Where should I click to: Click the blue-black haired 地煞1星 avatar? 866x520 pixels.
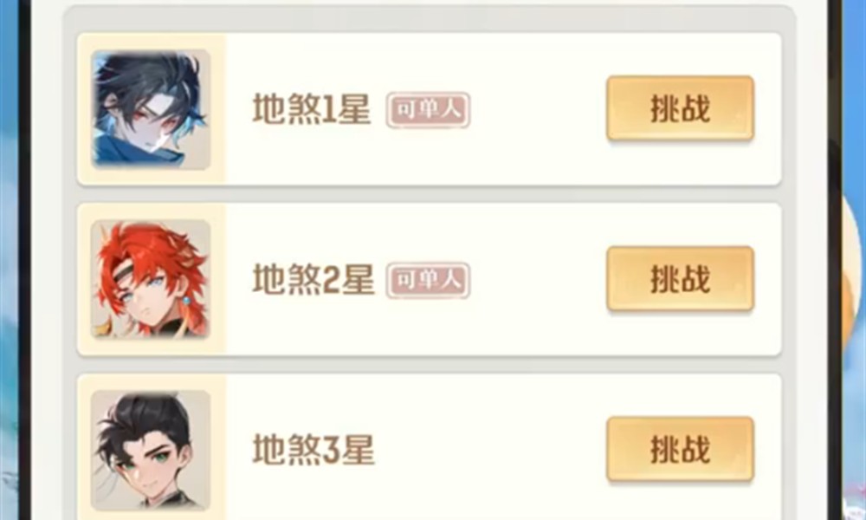pos(150,109)
